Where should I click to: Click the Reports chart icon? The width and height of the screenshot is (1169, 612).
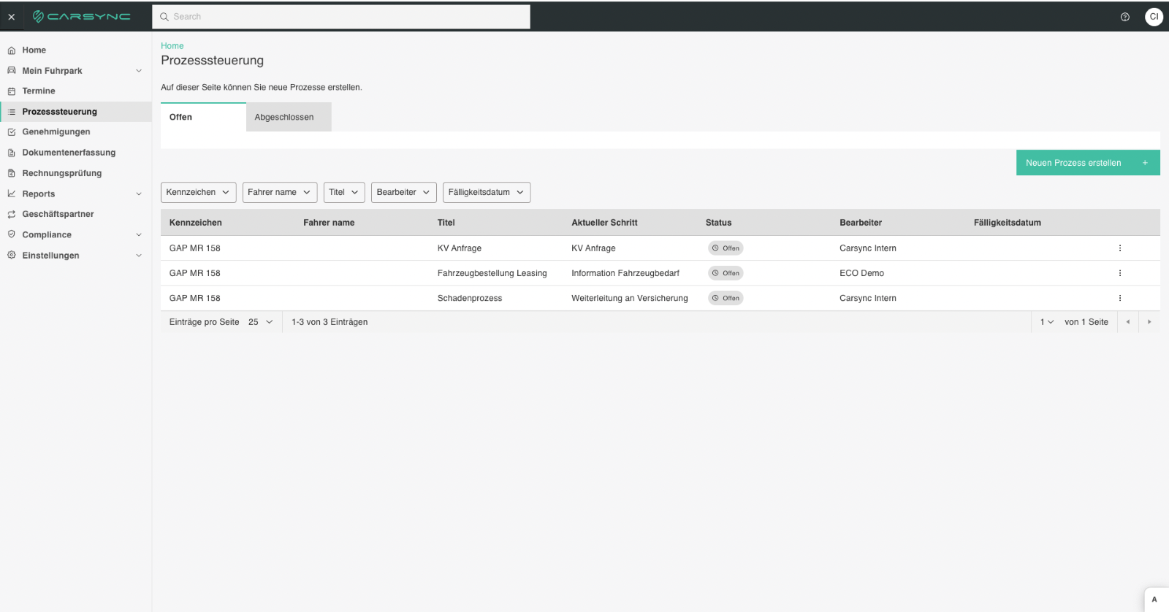(12, 194)
